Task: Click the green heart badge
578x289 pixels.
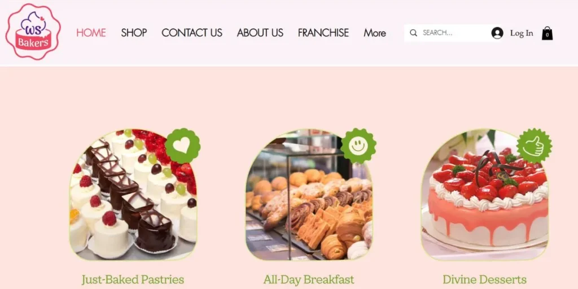Action: coord(183,146)
